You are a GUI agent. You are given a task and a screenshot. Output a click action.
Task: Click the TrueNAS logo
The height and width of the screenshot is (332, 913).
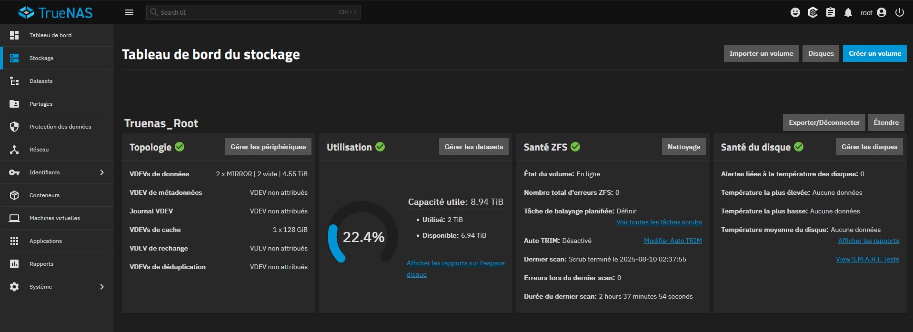(56, 12)
